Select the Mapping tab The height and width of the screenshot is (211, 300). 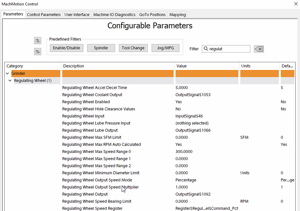(177, 14)
